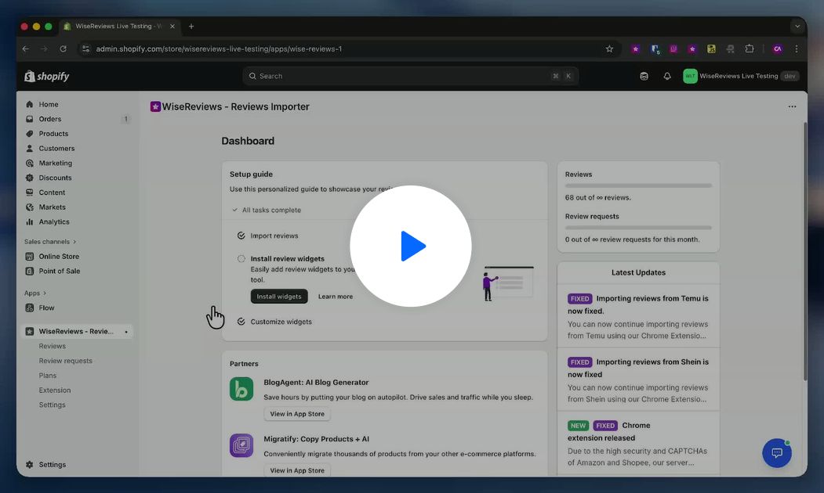Reload the browser page
This screenshot has width=824, height=493.
63,49
